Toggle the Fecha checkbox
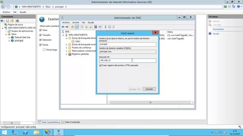Viewport: 243px width, 136px height. (41, 45)
